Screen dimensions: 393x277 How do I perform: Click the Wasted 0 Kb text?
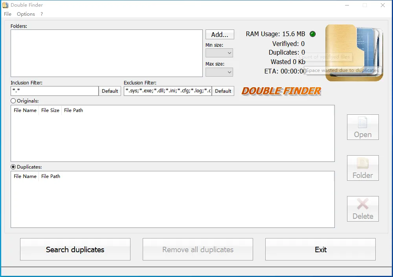(x=288, y=62)
